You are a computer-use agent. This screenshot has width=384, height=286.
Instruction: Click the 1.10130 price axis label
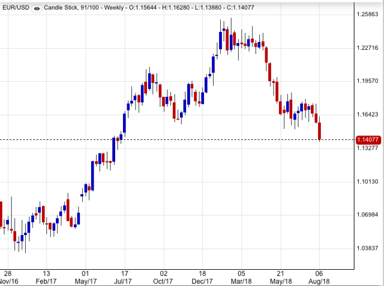point(368,182)
